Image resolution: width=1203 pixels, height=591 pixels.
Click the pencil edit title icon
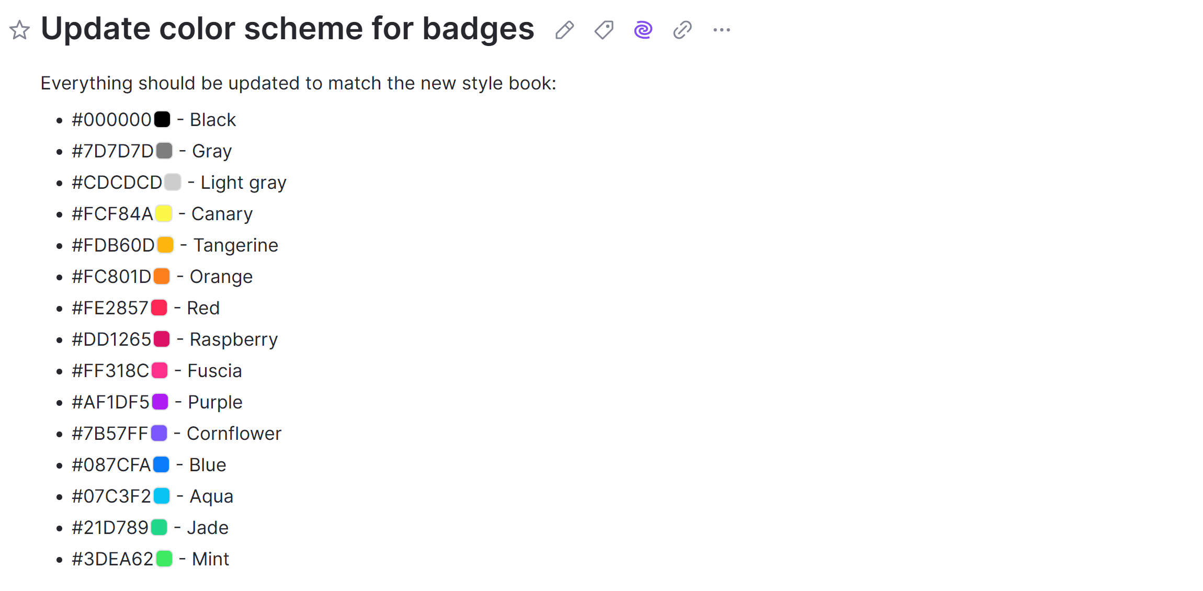(564, 30)
